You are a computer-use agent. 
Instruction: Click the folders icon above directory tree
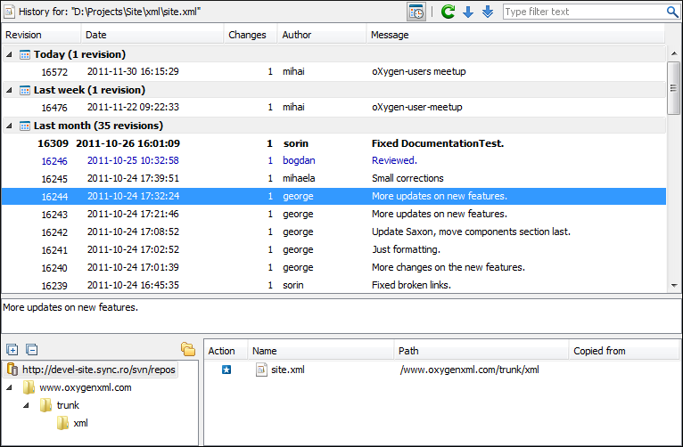[x=187, y=349]
